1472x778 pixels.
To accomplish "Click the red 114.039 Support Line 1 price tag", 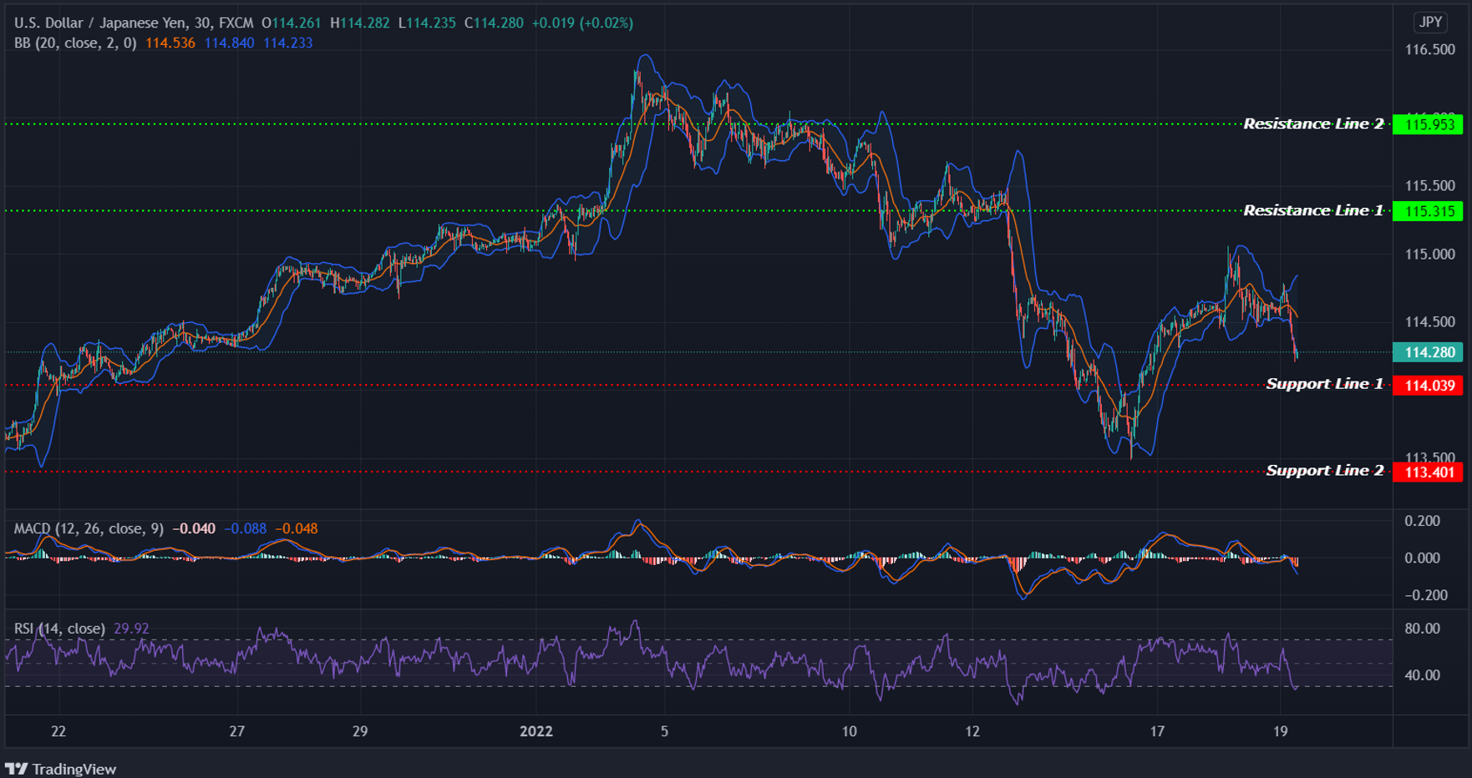I will (x=1427, y=385).
